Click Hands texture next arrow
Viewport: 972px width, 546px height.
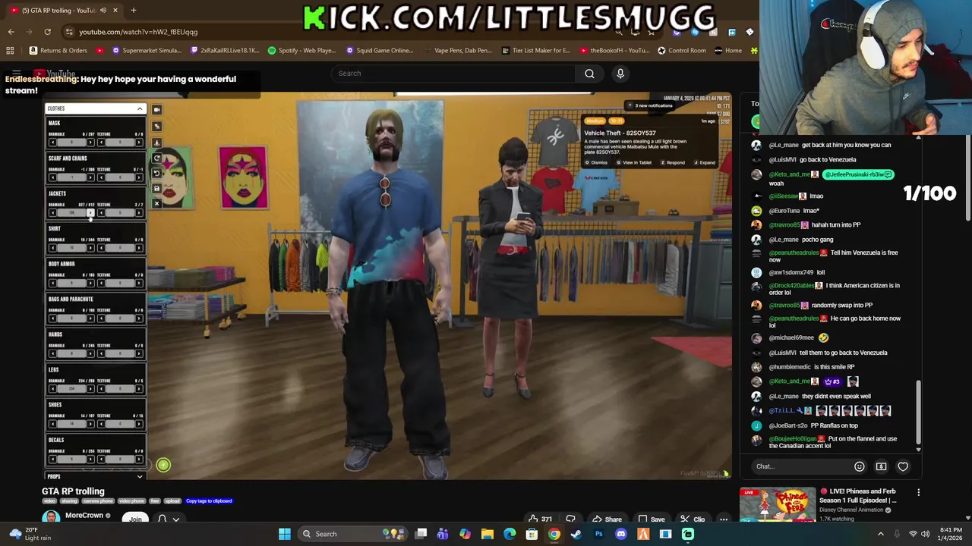coord(139,354)
